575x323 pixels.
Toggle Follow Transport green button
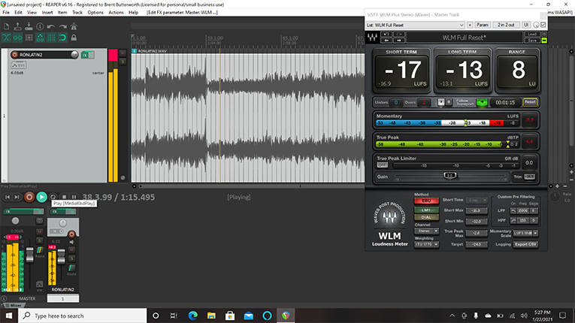pos(482,102)
